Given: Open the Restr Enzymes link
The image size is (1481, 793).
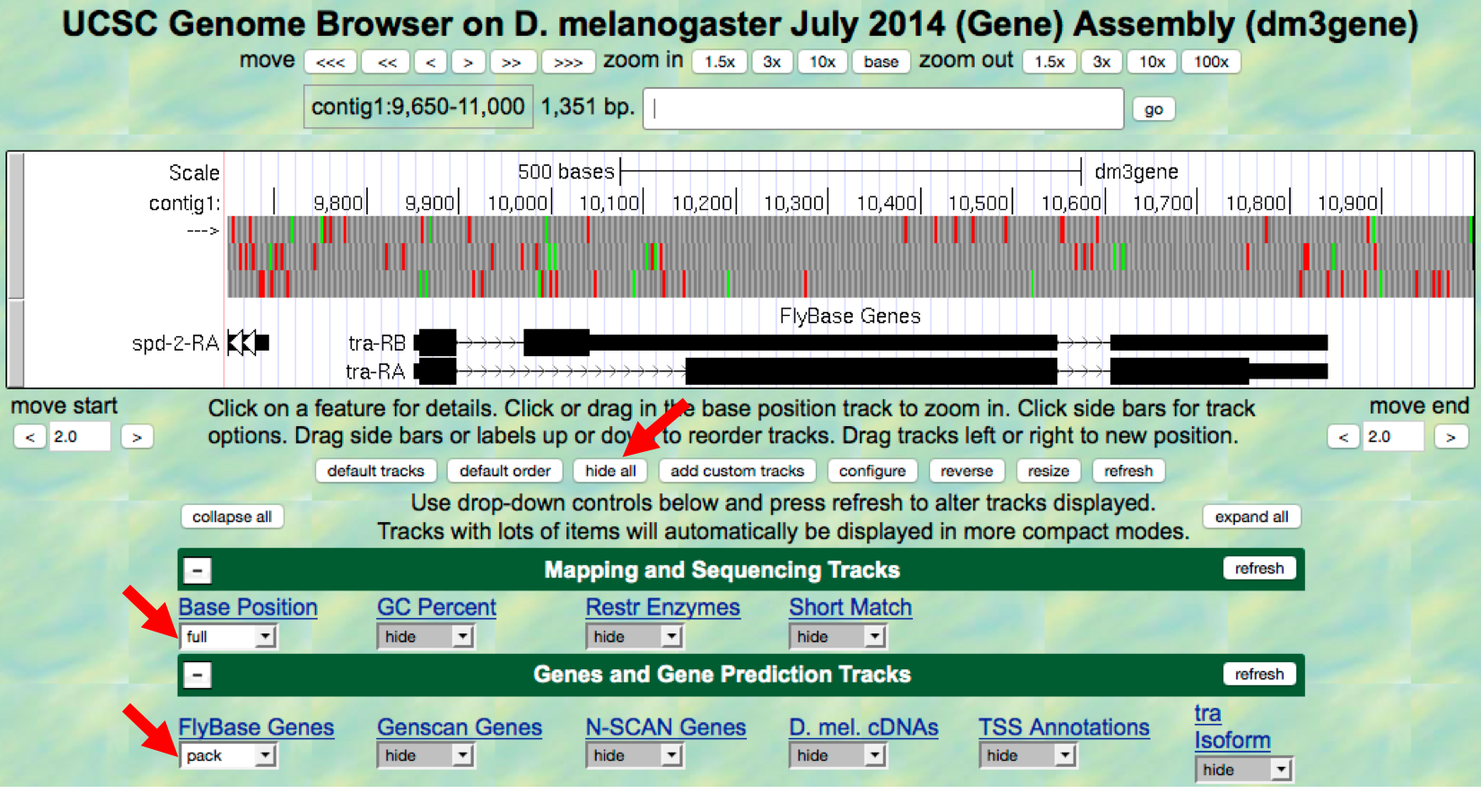Looking at the screenshot, I should point(662,607).
